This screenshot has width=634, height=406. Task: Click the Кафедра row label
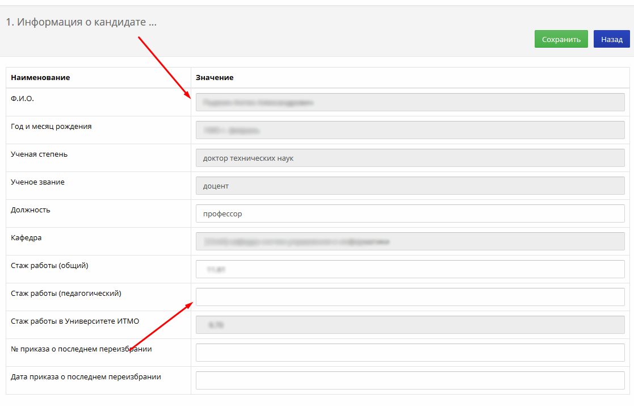tap(26, 238)
